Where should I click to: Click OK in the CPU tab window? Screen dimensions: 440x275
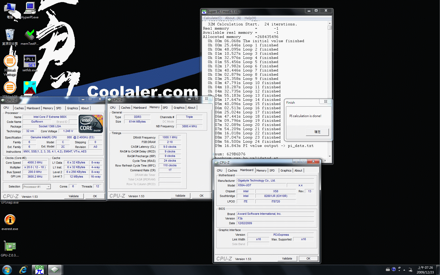95,196
